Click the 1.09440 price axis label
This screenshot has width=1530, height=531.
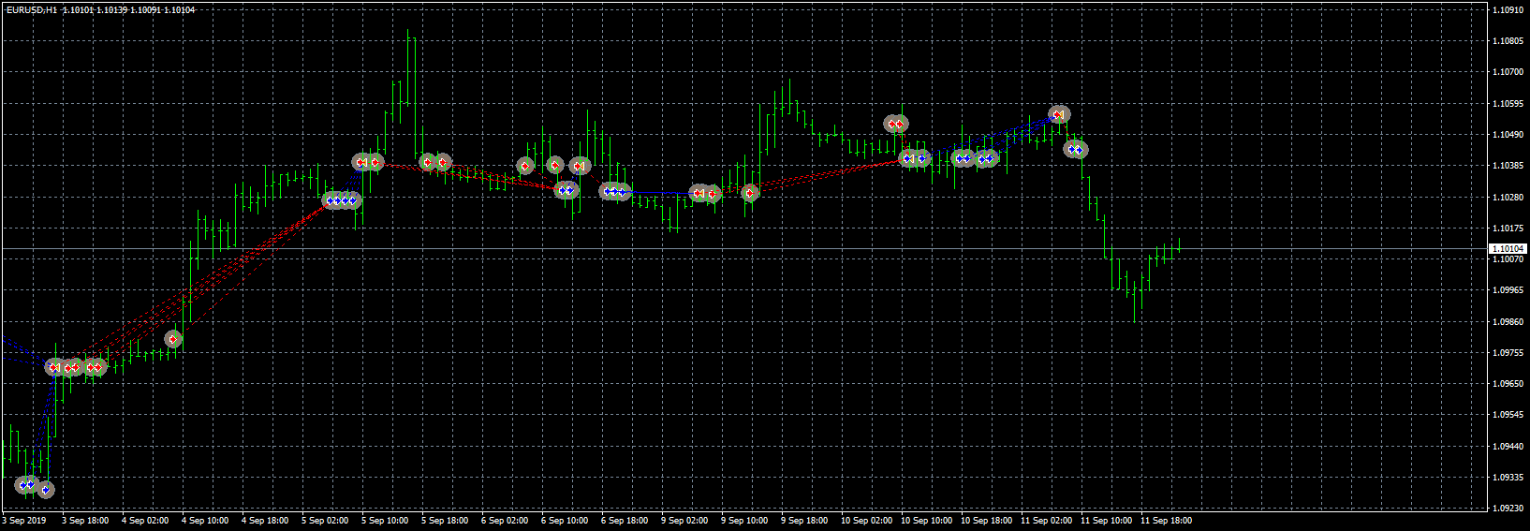coord(1507,446)
